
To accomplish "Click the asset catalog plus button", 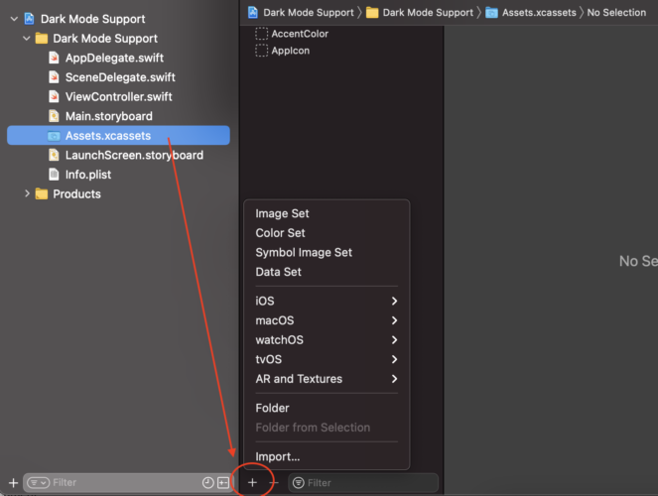I will [252, 482].
